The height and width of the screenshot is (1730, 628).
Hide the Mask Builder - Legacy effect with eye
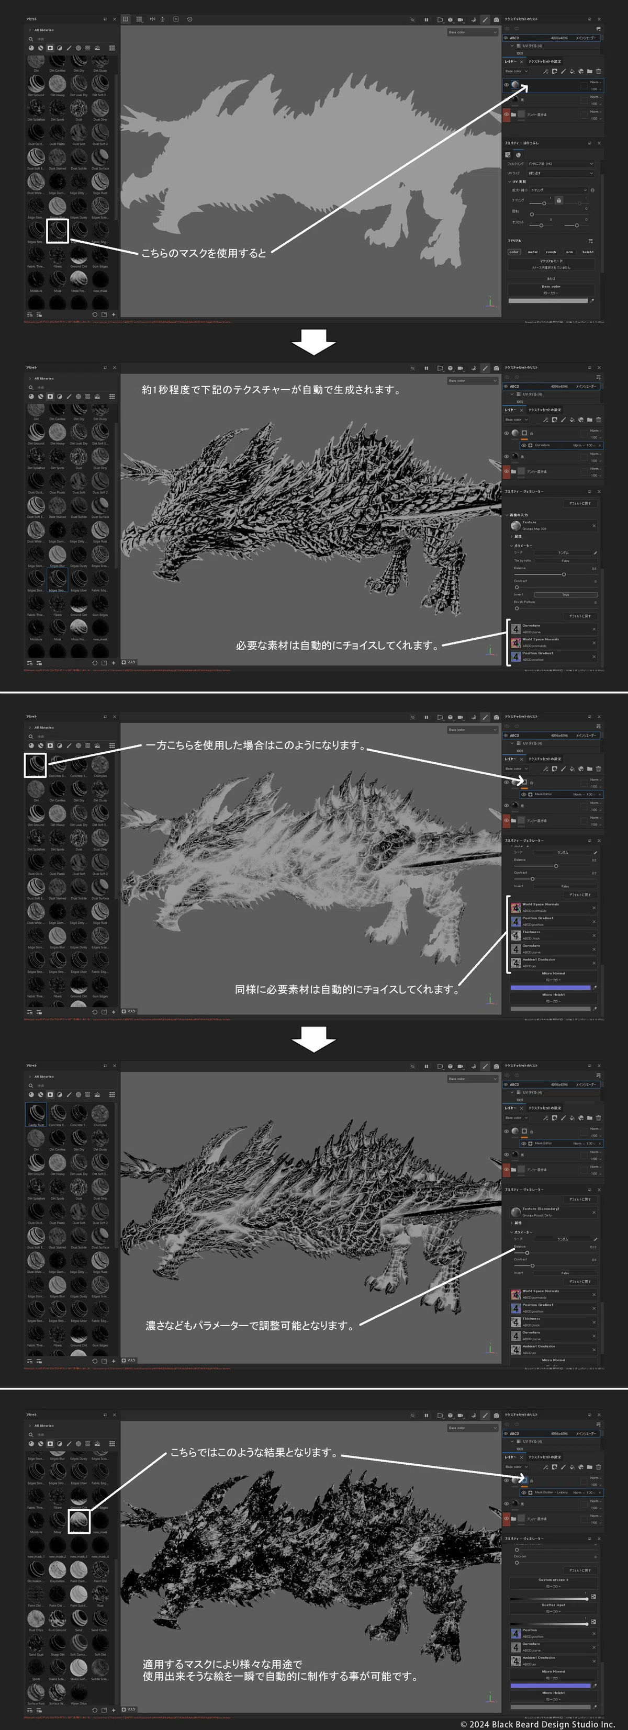tap(524, 1493)
